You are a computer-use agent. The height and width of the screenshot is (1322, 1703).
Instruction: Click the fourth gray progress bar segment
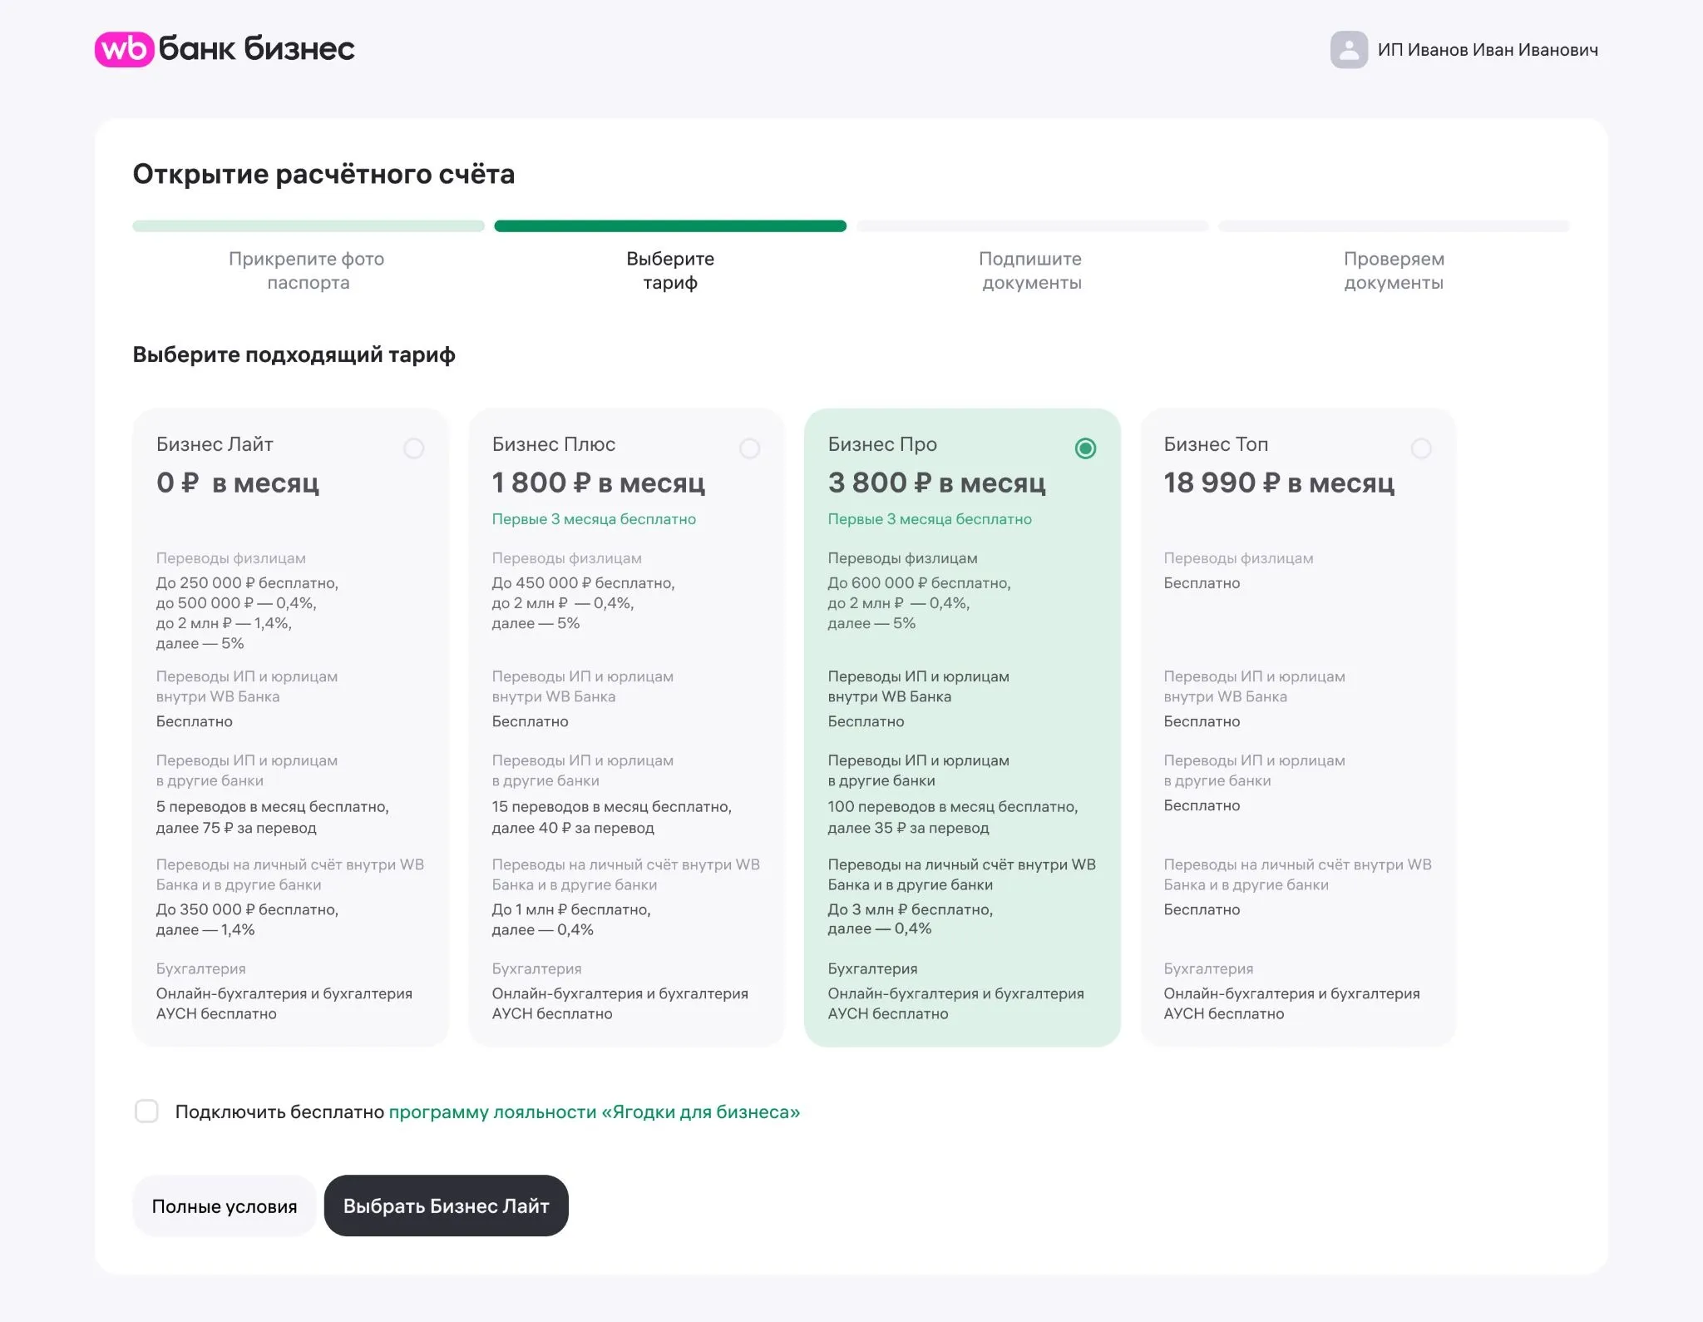(x=1394, y=226)
